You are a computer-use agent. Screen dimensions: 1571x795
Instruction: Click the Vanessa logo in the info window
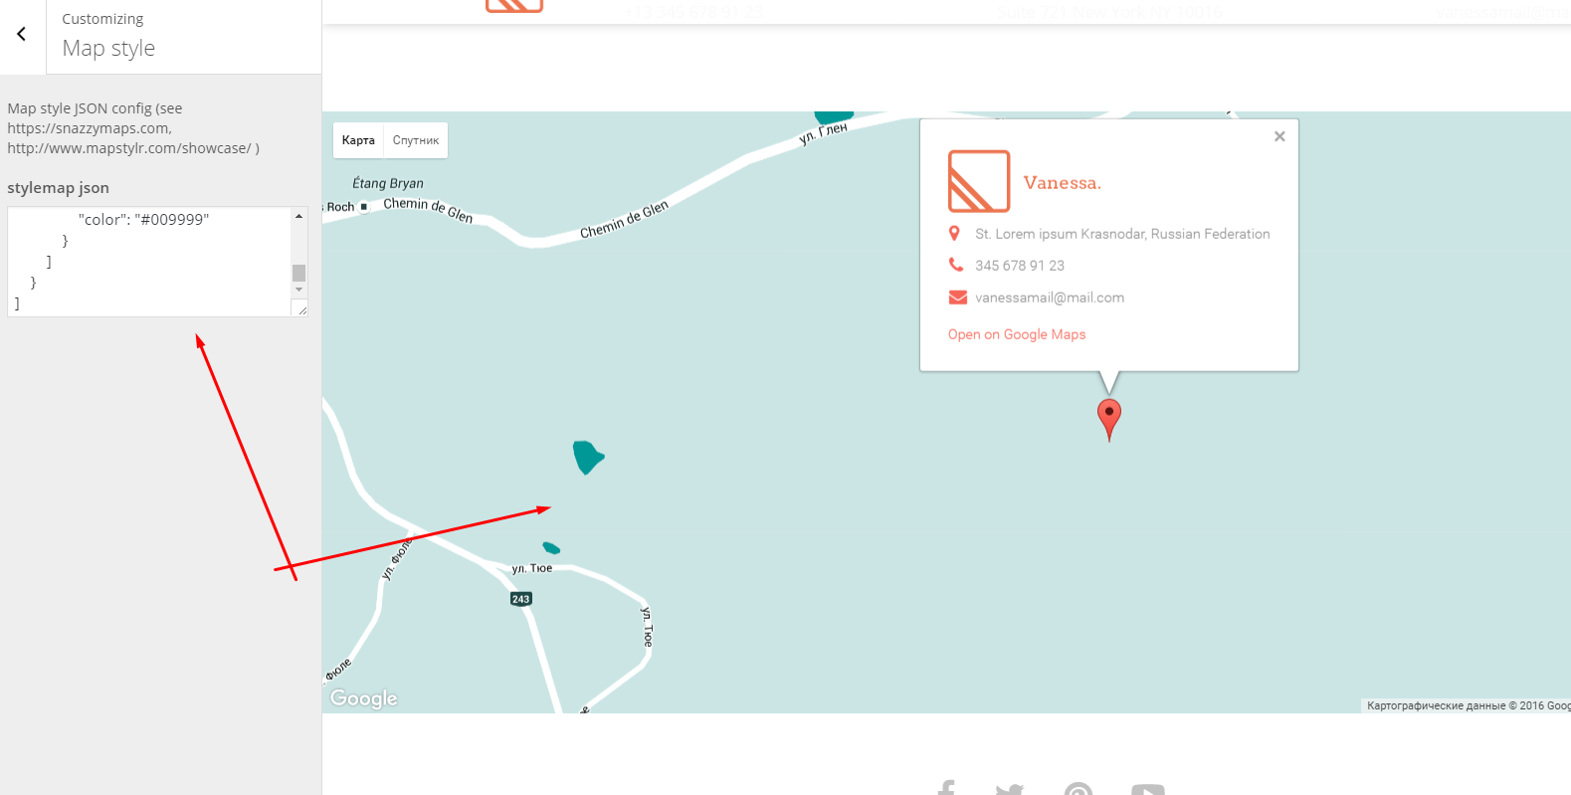978,181
